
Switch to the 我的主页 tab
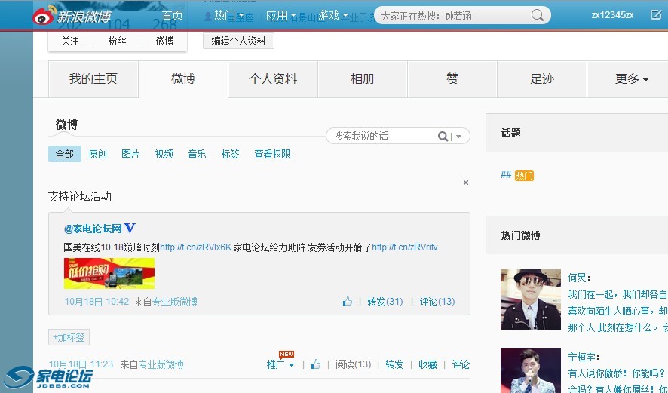[x=93, y=79]
